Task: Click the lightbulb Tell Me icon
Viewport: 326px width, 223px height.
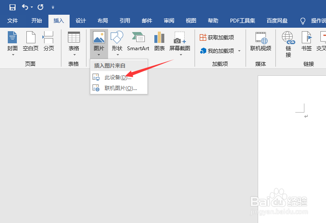Action: 303,21
